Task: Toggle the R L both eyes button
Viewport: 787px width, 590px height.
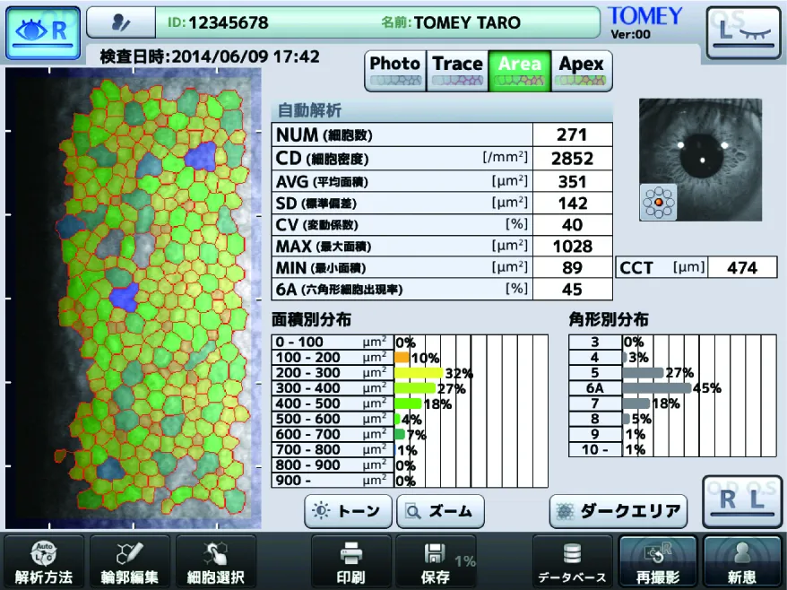Action: pos(742,501)
